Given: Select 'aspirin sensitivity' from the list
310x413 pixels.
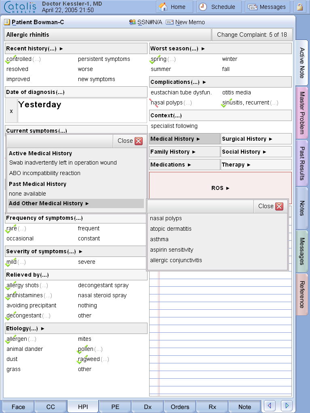Looking at the screenshot, I should [x=172, y=250].
